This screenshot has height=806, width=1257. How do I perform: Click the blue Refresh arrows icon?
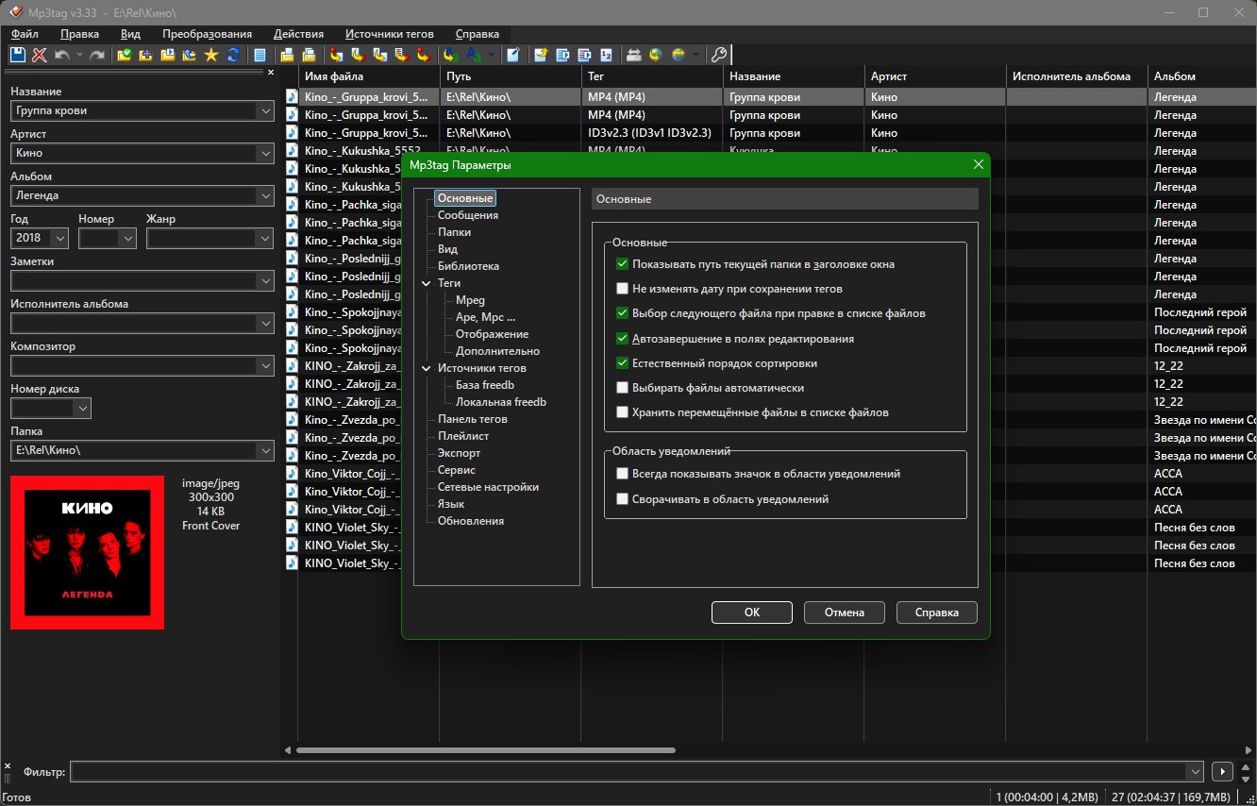coord(233,56)
